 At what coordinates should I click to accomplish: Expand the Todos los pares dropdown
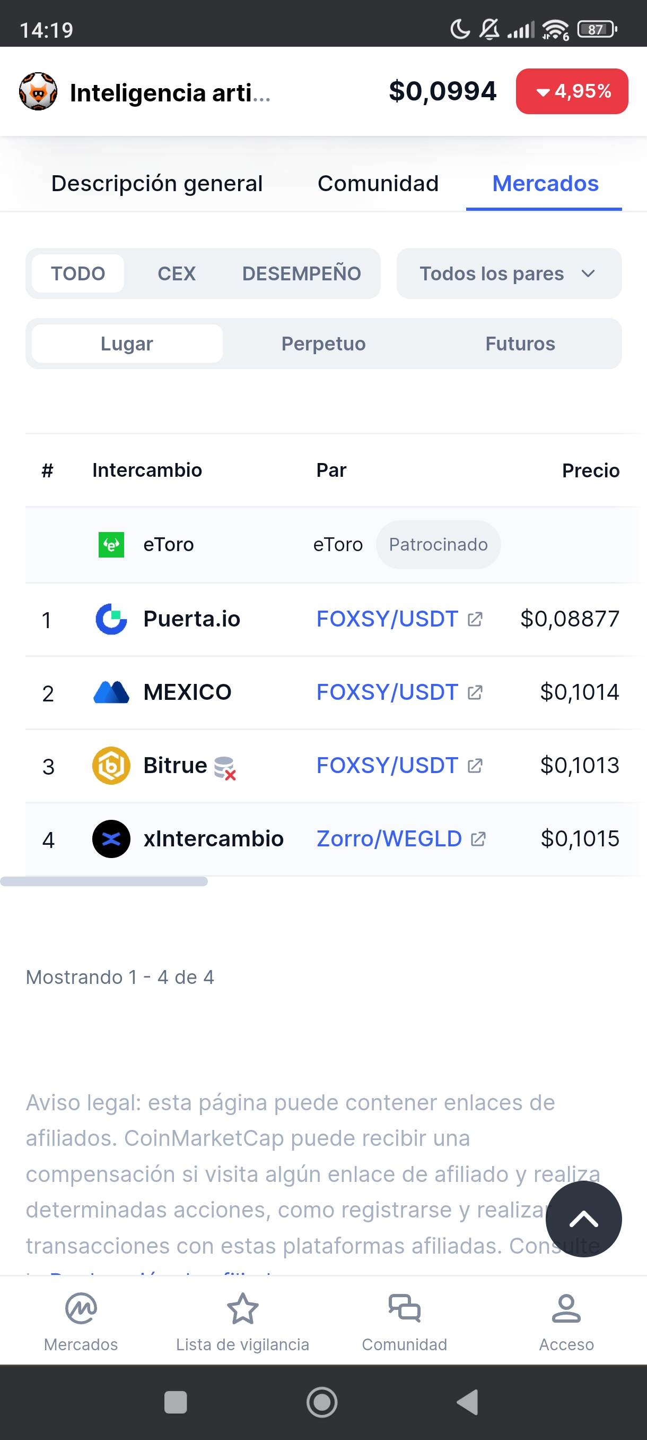509,273
